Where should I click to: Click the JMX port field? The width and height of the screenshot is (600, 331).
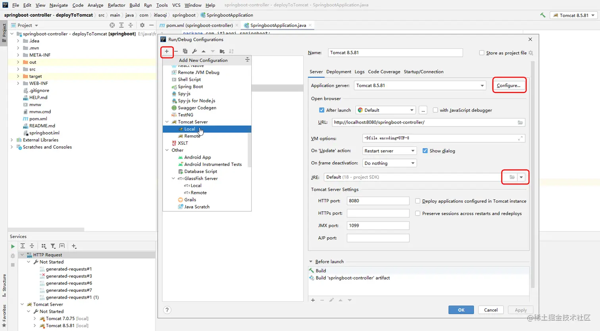point(378,226)
